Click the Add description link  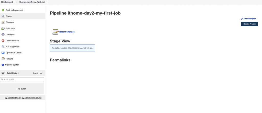(250, 19)
